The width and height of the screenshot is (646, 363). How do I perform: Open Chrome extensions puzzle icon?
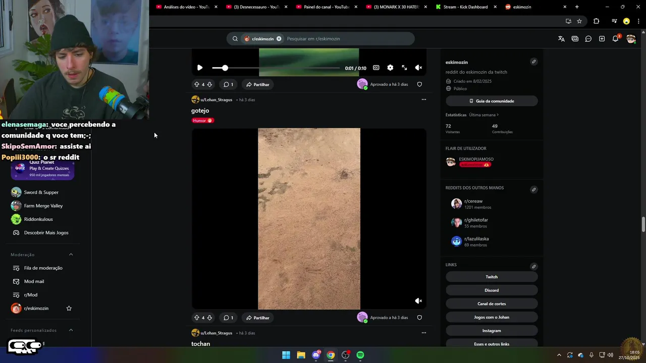597,21
